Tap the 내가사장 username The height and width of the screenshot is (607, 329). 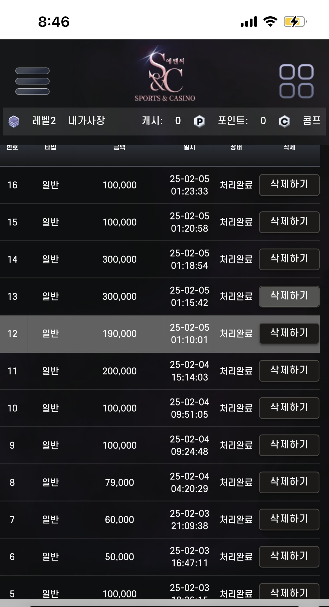tap(87, 120)
